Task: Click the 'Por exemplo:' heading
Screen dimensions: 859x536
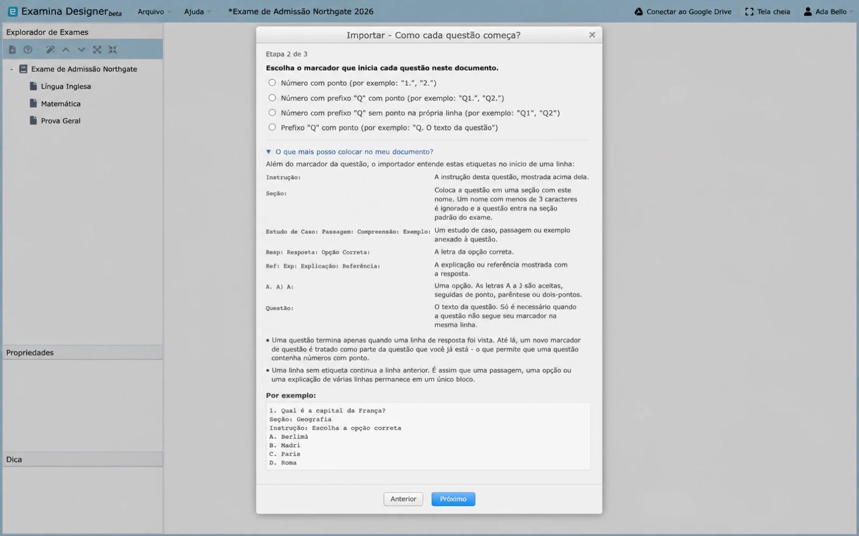Action: 291,396
